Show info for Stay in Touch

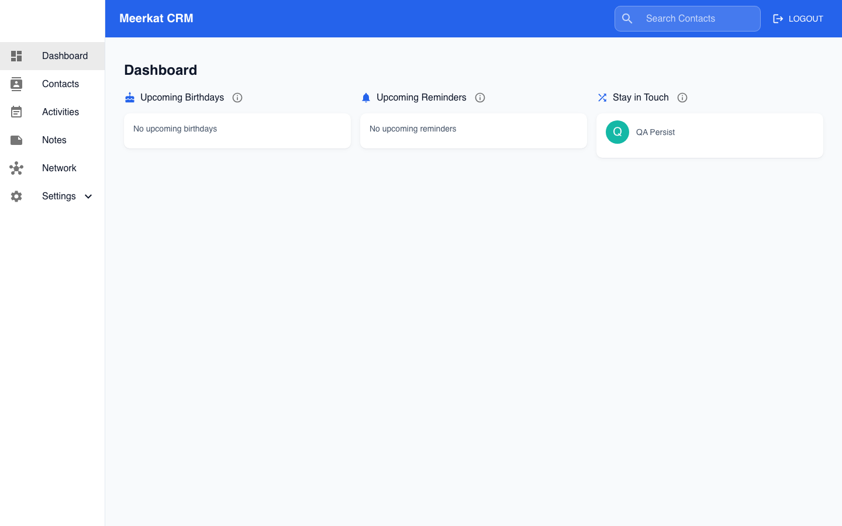coord(682,98)
